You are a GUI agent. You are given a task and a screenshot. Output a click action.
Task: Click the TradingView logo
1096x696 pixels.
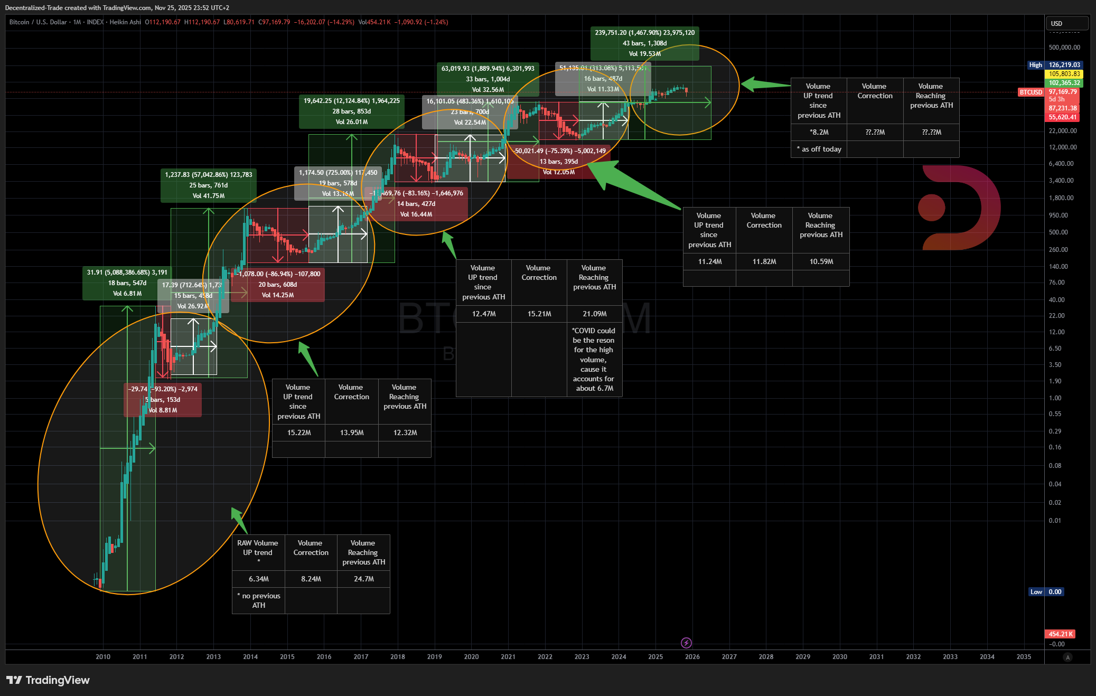click(x=48, y=680)
